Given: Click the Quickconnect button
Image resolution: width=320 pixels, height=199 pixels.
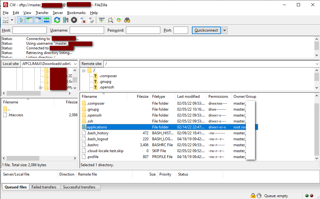Looking at the screenshot, I should coord(206,30).
